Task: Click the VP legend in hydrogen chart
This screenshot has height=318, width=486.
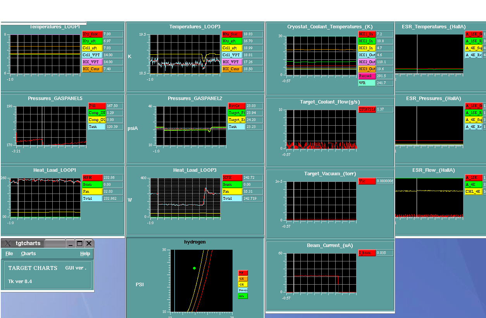Action: point(243,273)
